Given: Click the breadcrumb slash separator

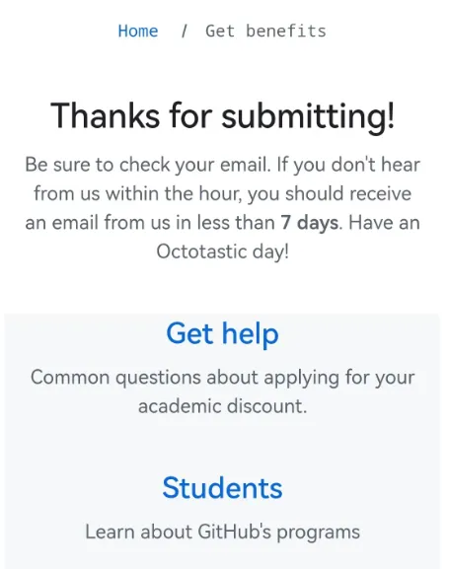Looking at the screenshot, I should [185, 32].
